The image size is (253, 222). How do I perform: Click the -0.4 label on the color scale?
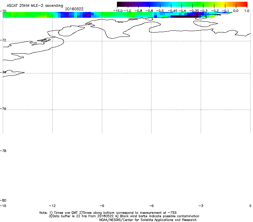(x=182, y=11)
